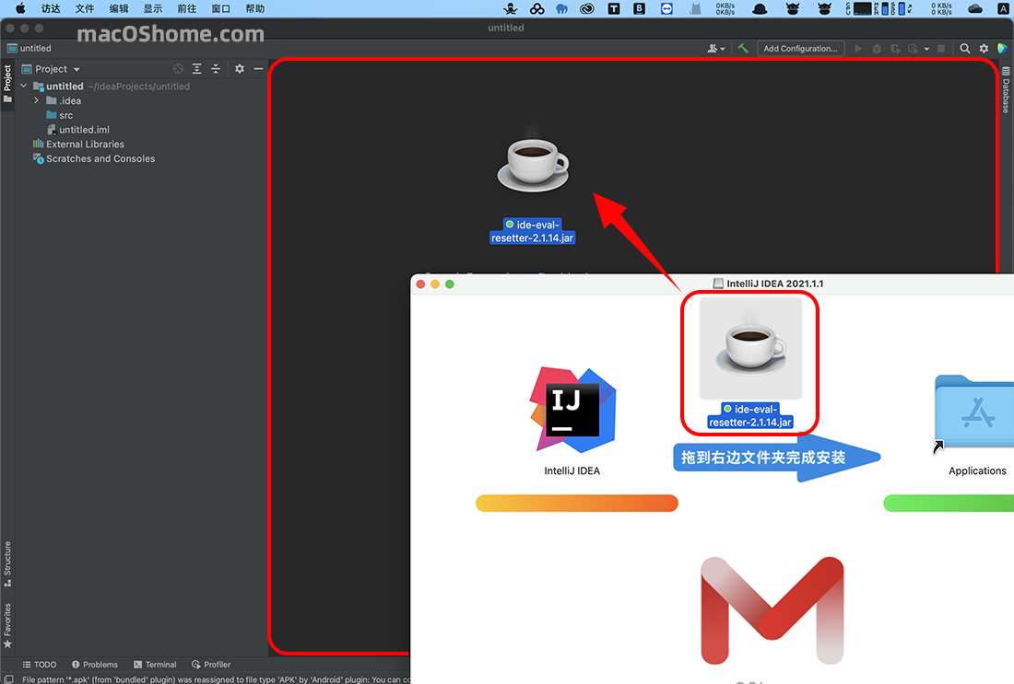Image resolution: width=1014 pixels, height=684 pixels.
Task: Click the Profiler run icon in toolbar
Action: (914, 49)
